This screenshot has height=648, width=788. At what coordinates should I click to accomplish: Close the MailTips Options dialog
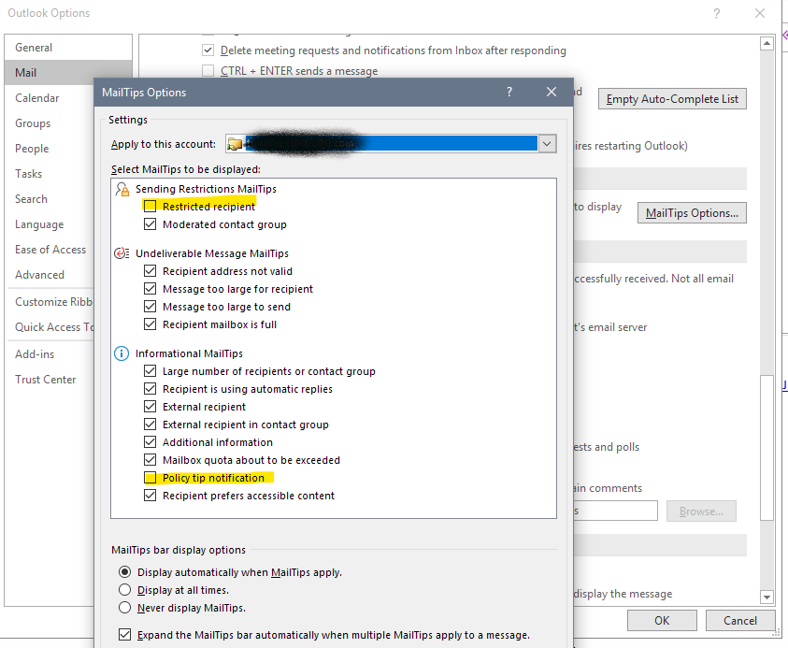[x=552, y=92]
